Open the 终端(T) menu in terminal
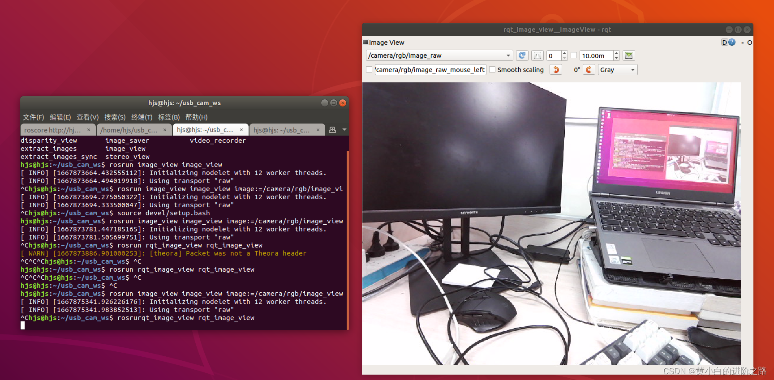The image size is (774, 380). click(142, 117)
